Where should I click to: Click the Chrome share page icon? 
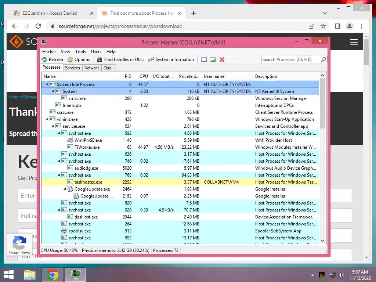pos(311,26)
